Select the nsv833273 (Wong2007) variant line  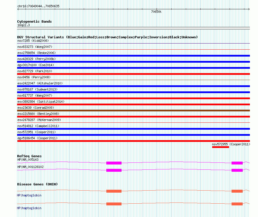tap(133, 49)
